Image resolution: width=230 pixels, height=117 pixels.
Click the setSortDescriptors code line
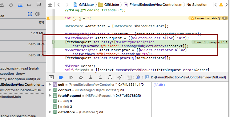pos(118,58)
